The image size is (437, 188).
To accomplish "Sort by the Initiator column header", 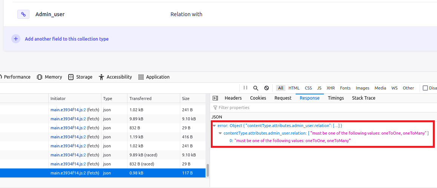I will [75, 99].
